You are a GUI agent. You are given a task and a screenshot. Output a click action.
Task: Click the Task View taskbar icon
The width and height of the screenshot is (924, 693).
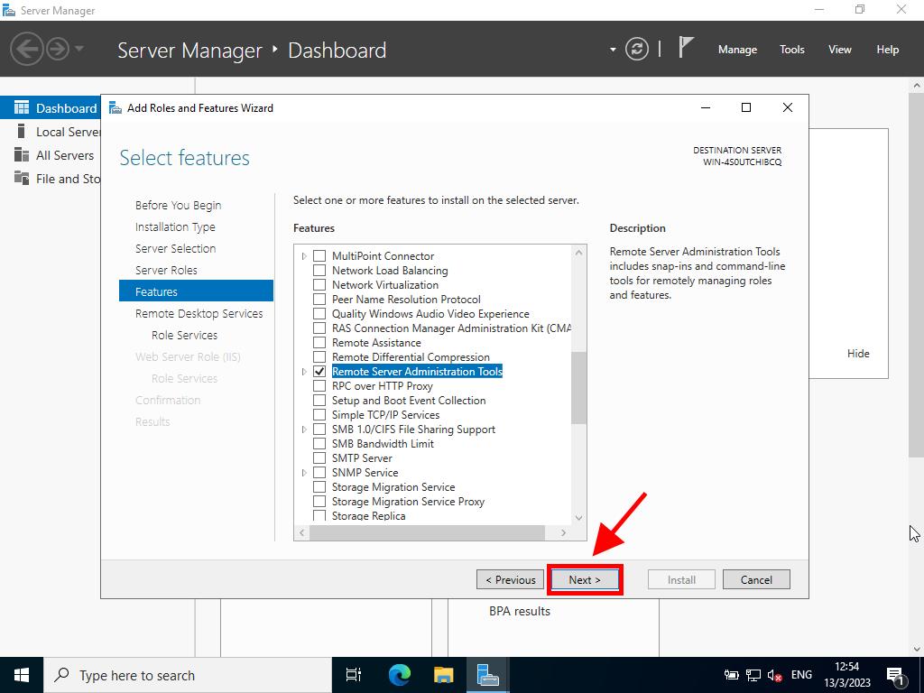click(354, 675)
